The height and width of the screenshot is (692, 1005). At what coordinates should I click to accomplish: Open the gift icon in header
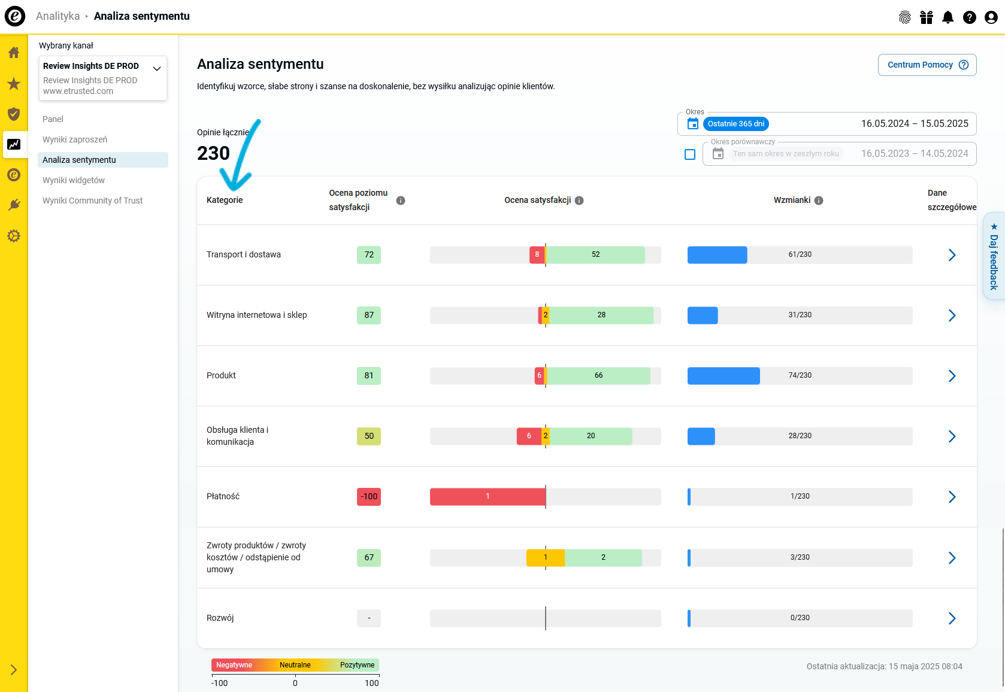[927, 17]
